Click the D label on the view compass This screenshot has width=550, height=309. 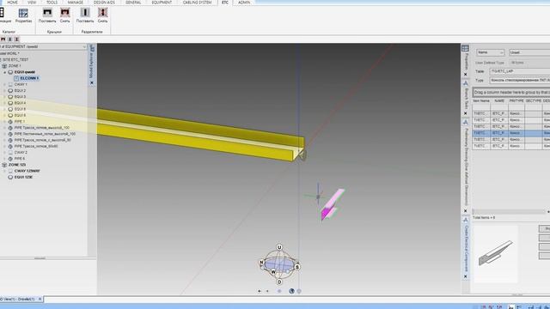coord(279,282)
